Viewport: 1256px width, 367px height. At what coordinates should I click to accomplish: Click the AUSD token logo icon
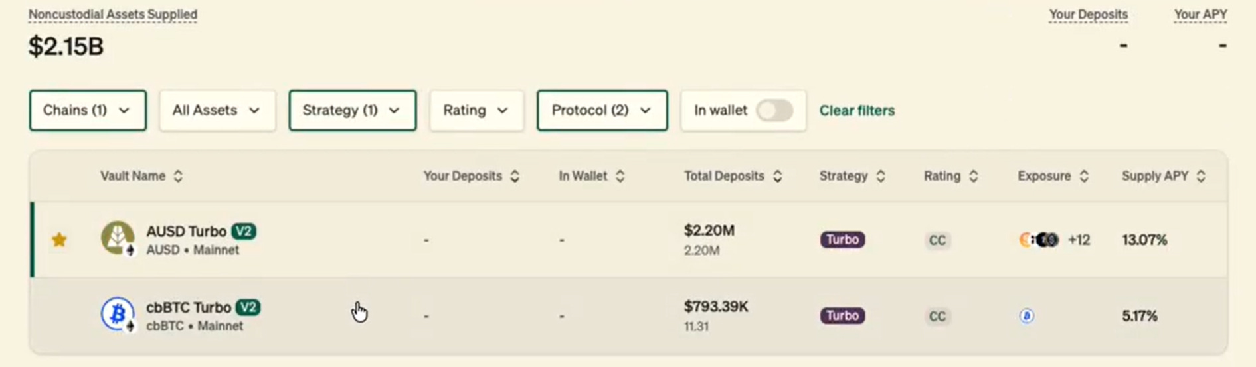[118, 238]
